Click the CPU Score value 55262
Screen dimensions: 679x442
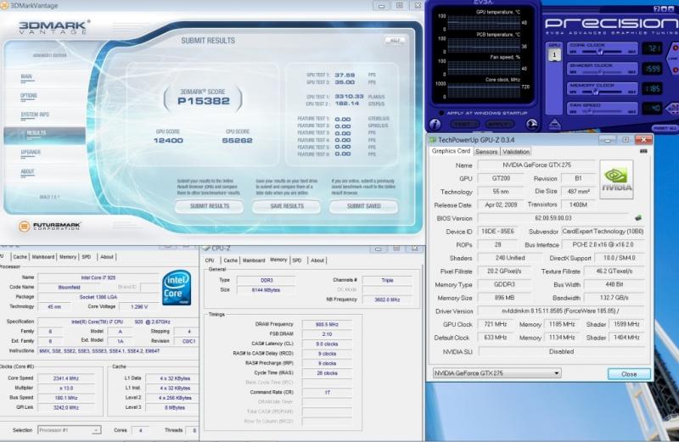pyautogui.click(x=237, y=140)
